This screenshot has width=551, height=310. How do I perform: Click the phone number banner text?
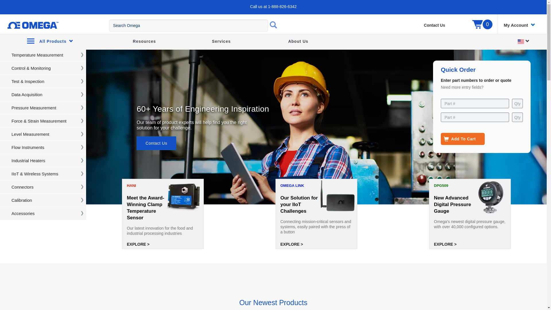273,7
